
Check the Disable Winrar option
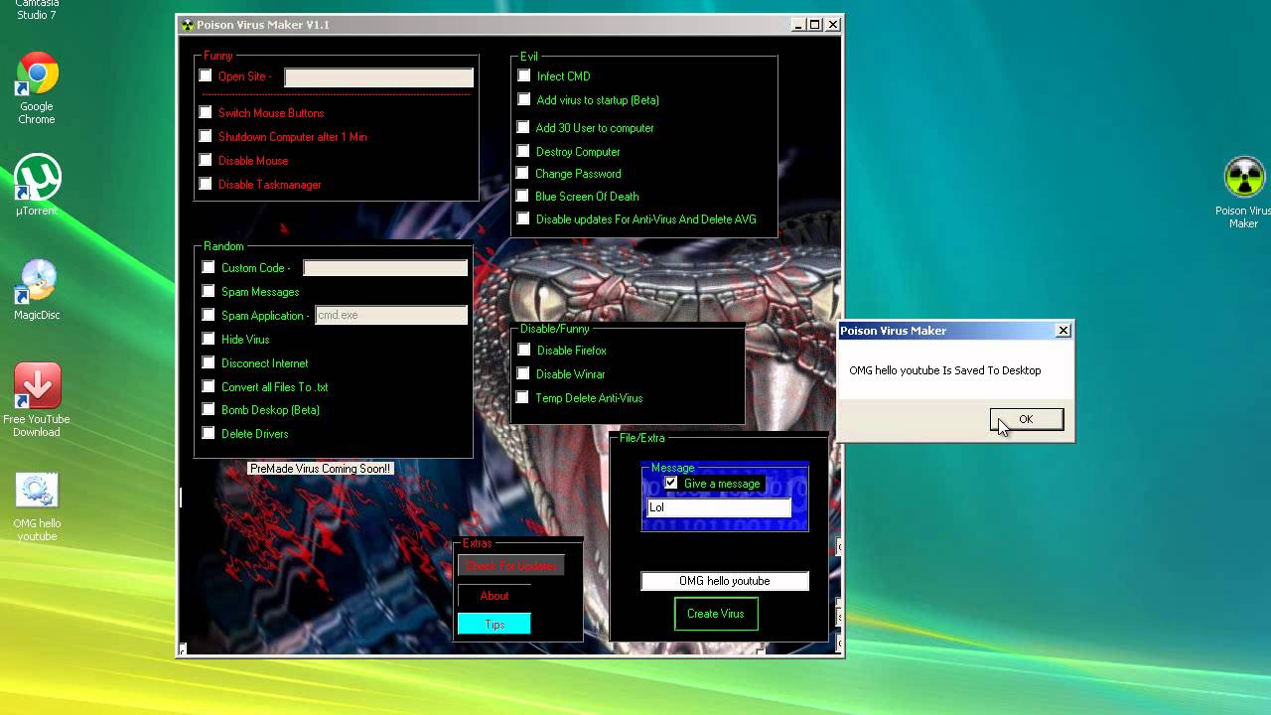click(x=524, y=373)
